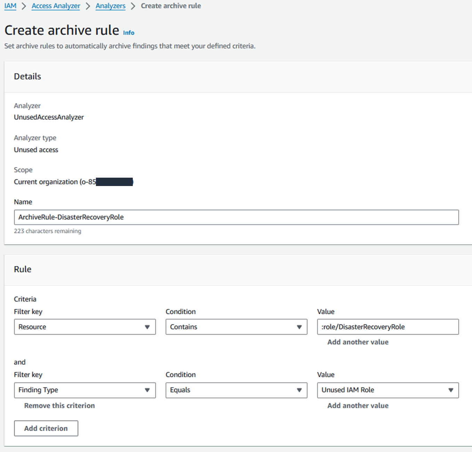The height and width of the screenshot is (452, 472).
Task: Click the arrow icon in the Finding Type selector
Action: tap(147, 390)
